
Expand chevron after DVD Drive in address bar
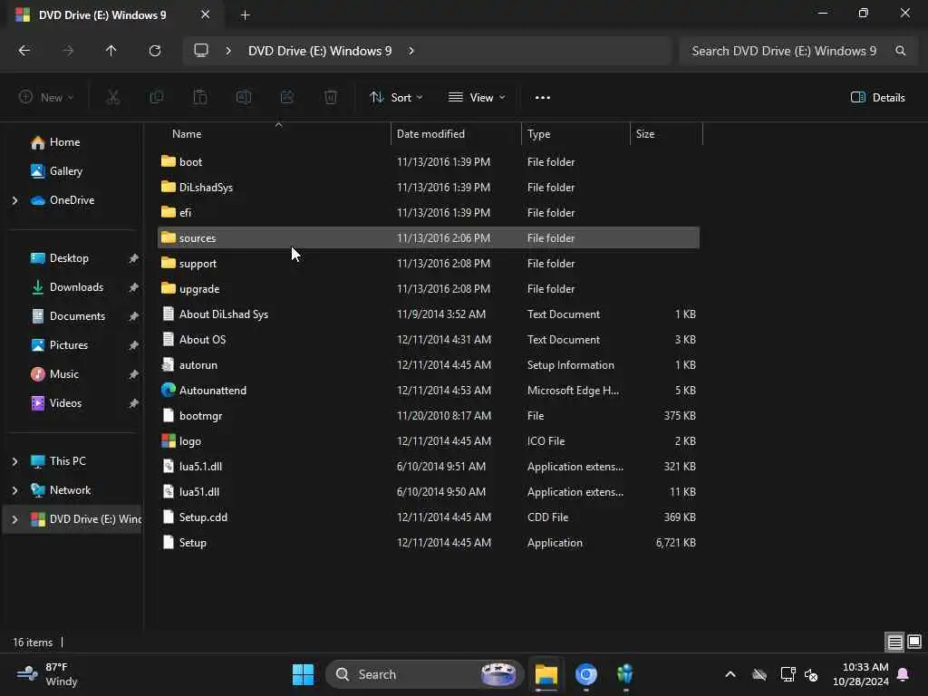coord(411,51)
